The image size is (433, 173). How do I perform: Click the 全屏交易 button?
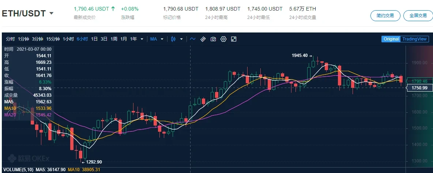tap(418, 15)
